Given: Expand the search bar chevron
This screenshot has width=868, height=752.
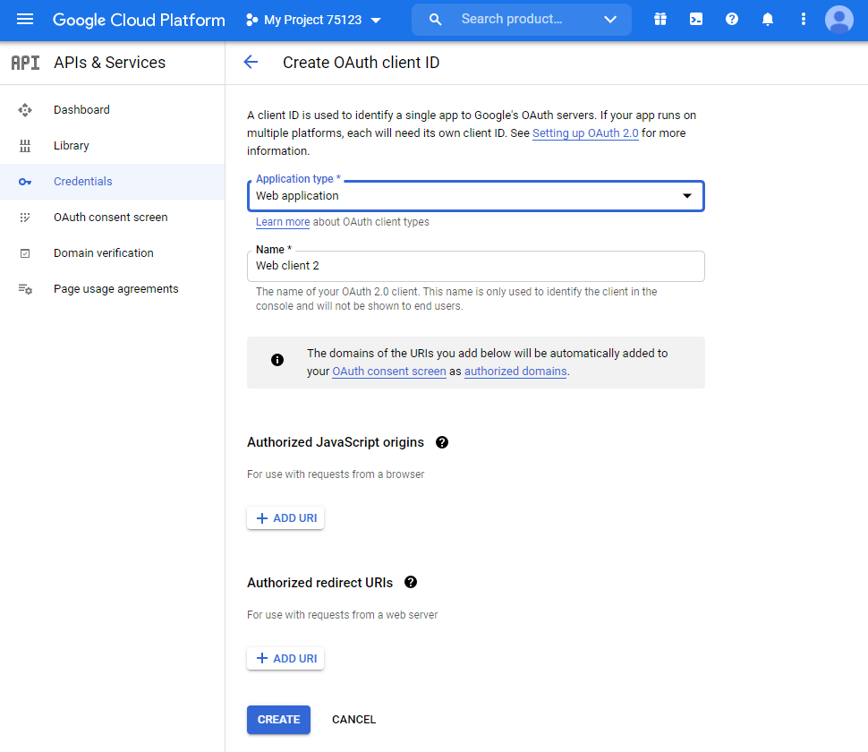Looking at the screenshot, I should (x=610, y=20).
